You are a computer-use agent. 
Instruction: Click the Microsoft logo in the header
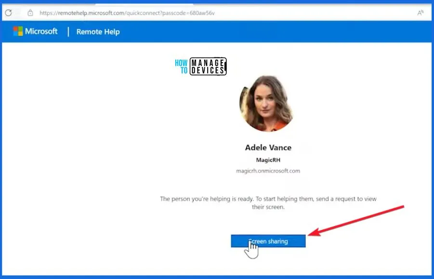(35, 31)
